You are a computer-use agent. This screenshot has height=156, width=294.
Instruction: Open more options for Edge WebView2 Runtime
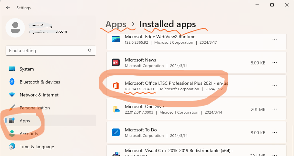[x=275, y=39]
